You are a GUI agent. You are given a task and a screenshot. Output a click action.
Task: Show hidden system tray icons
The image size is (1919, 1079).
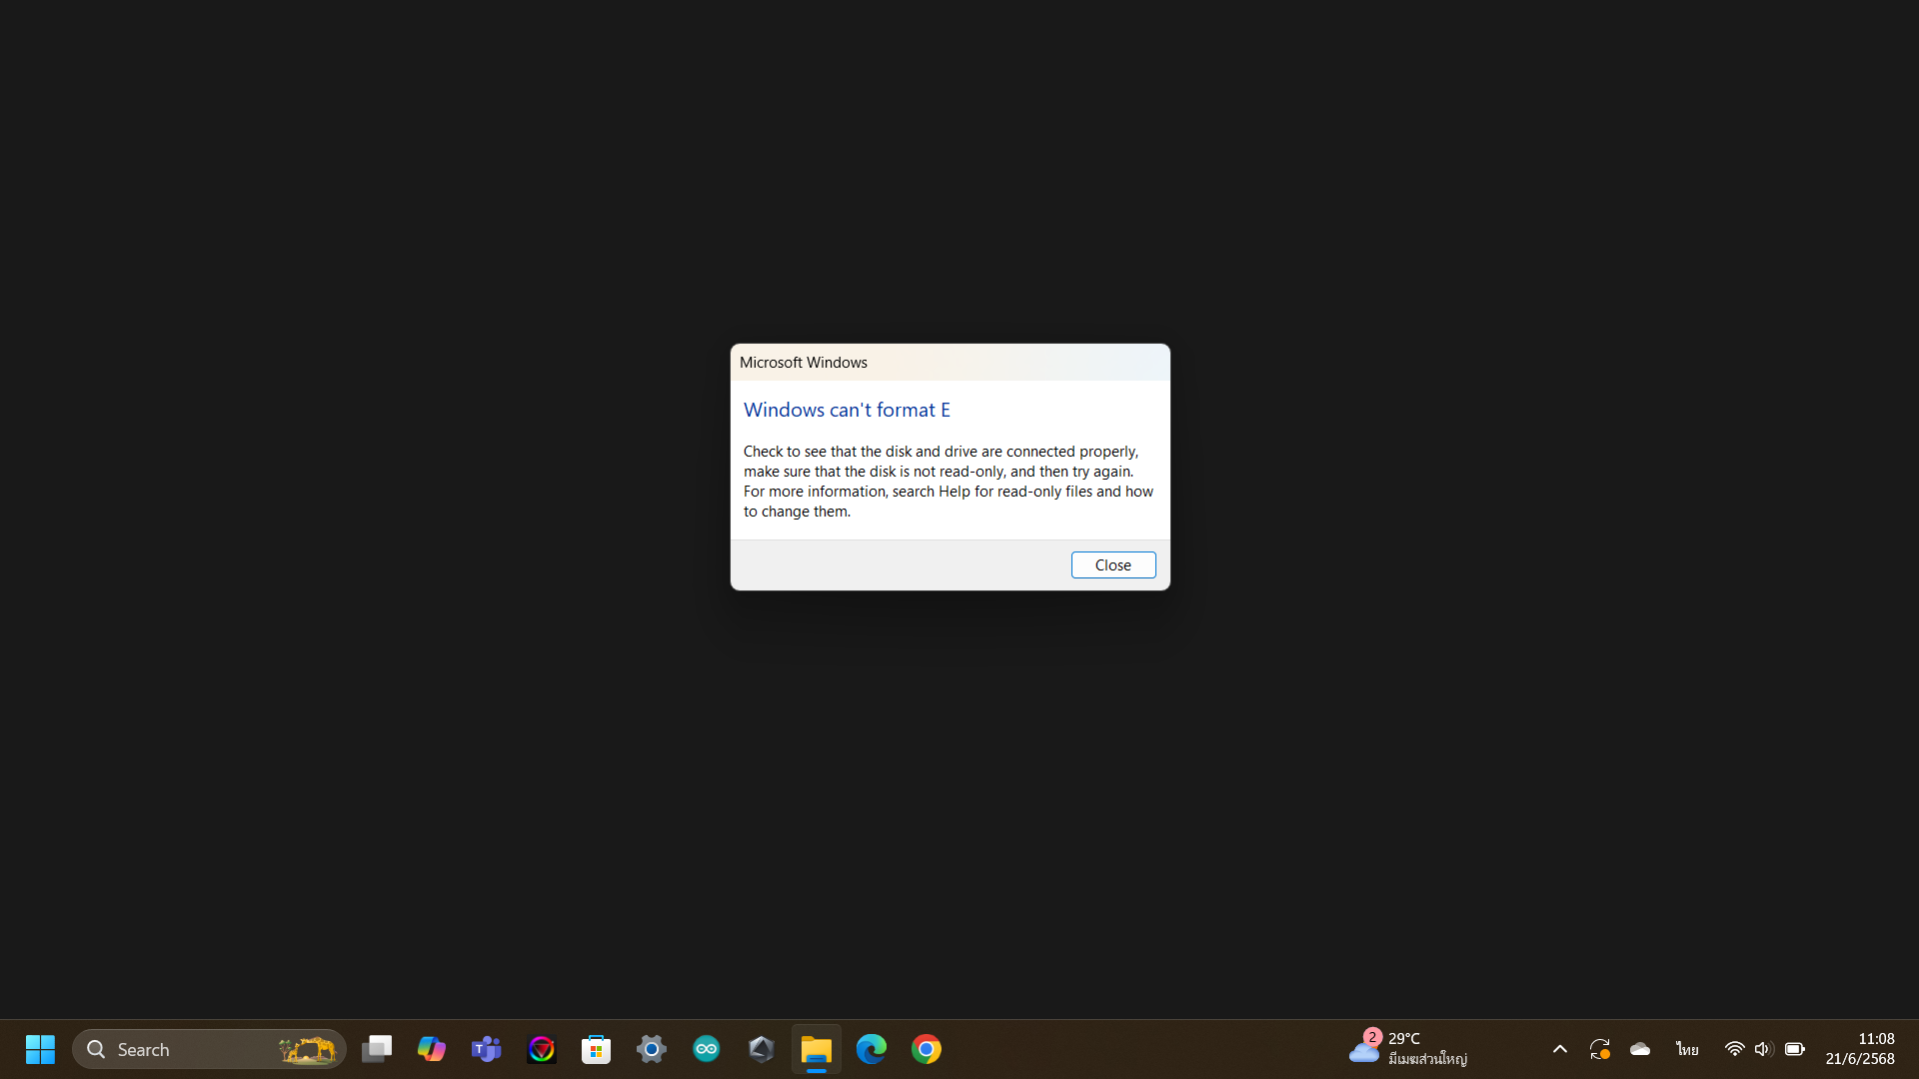click(x=1560, y=1049)
